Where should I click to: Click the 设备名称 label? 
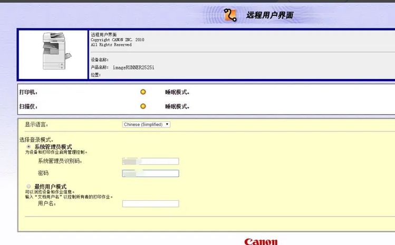click(100, 60)
